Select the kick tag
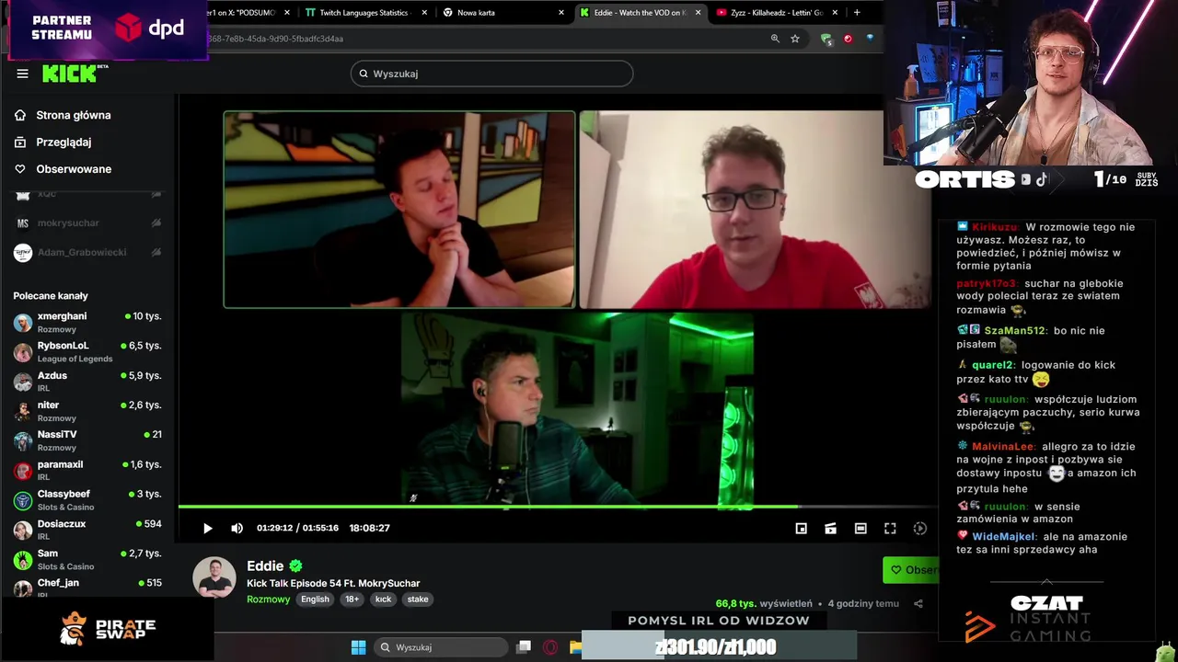The width and height of the screenshot is (1178, 662). (x=383, y=599)
